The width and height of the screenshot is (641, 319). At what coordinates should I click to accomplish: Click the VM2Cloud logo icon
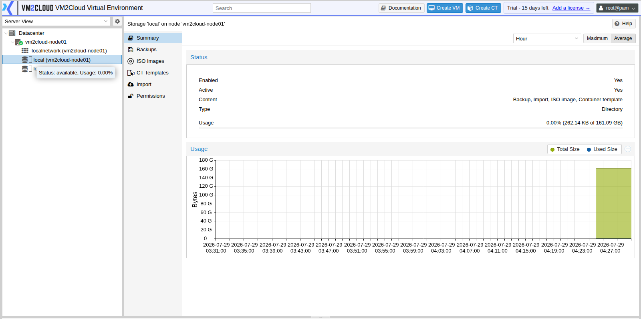coord(8,8)
